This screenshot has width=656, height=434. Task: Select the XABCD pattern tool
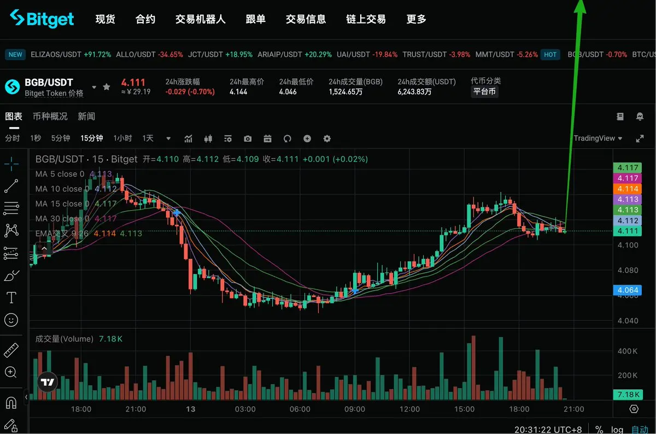(11, 230)
